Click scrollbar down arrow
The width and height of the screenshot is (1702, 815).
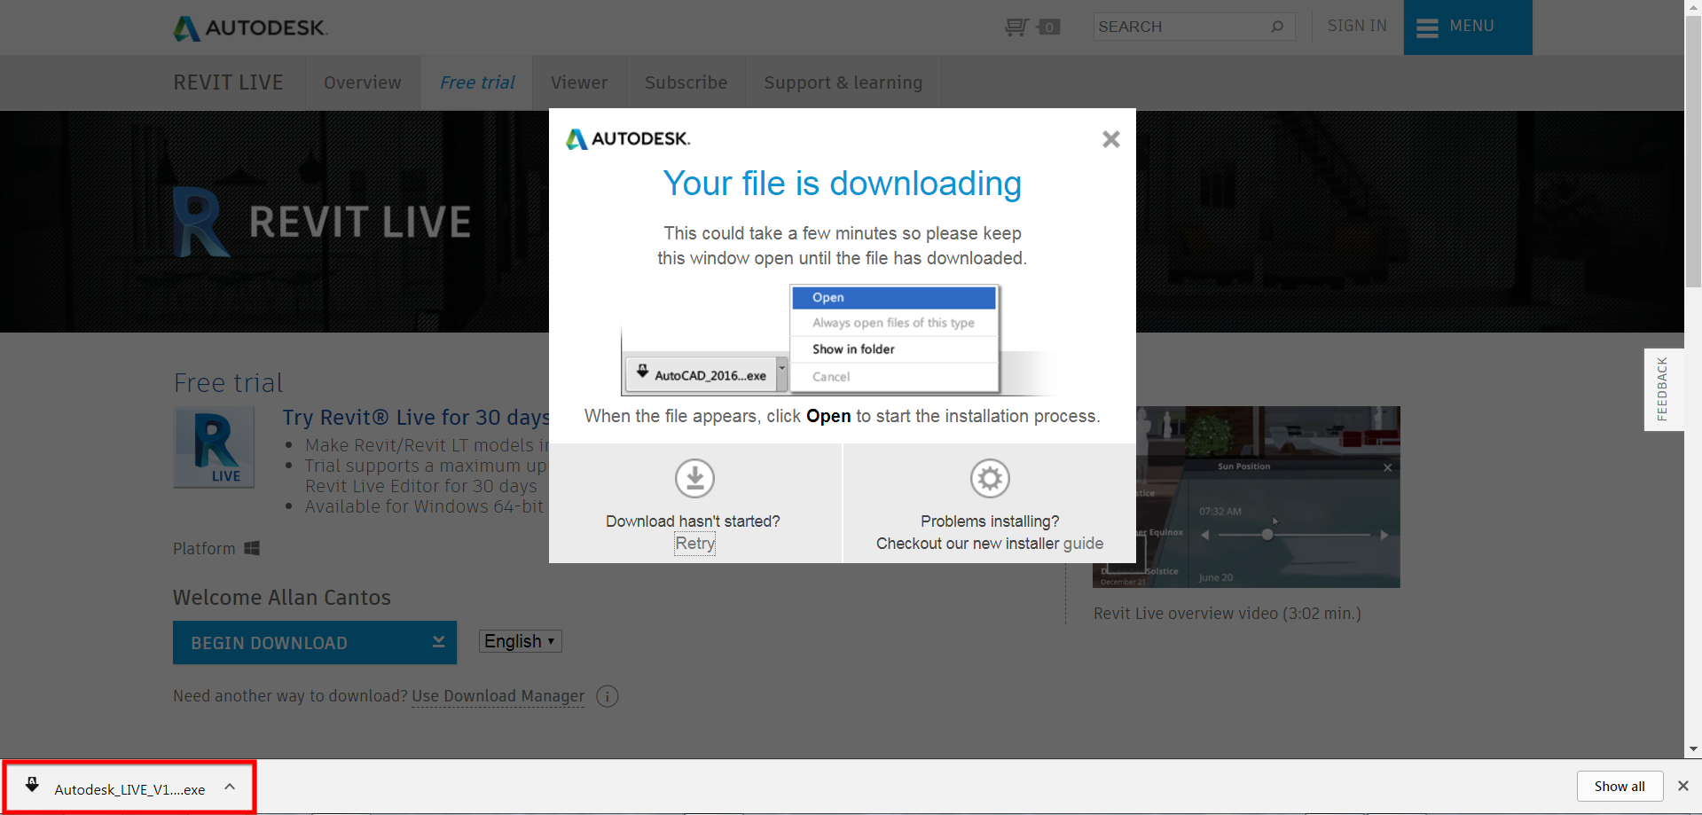click(x=1694, y=749)
